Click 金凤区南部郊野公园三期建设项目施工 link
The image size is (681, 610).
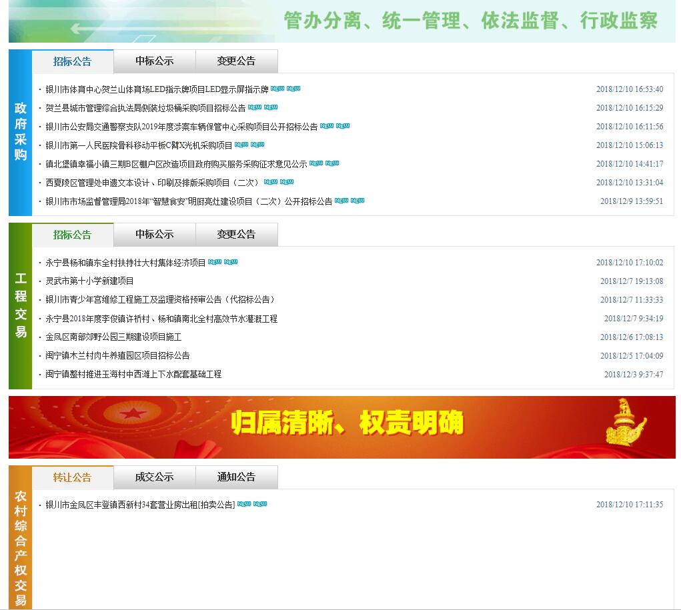coord(113,337)
